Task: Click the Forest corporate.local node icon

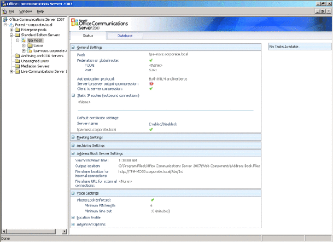Action: click(x=11, y=25)
